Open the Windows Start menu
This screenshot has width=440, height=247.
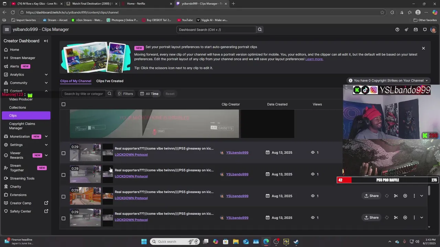point(144,242)
